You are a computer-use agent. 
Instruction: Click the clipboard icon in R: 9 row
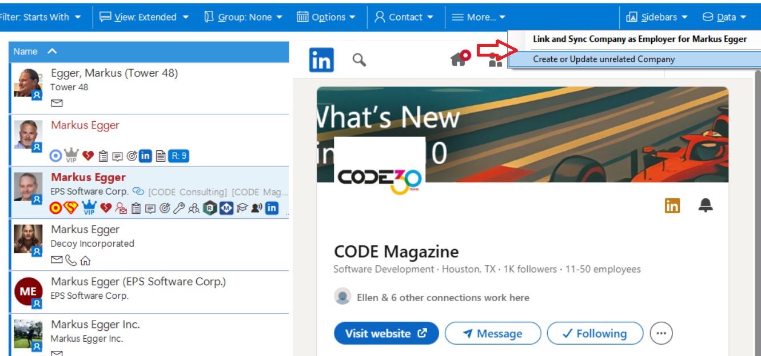[x=103, y=155]
